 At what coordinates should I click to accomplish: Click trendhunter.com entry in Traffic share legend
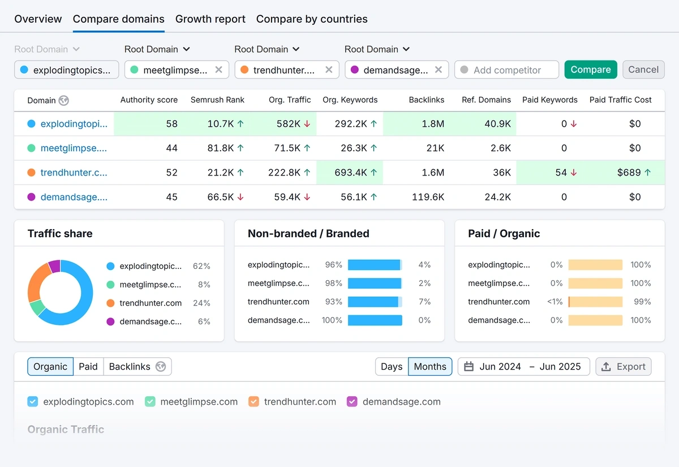click(x=144, y=303)
